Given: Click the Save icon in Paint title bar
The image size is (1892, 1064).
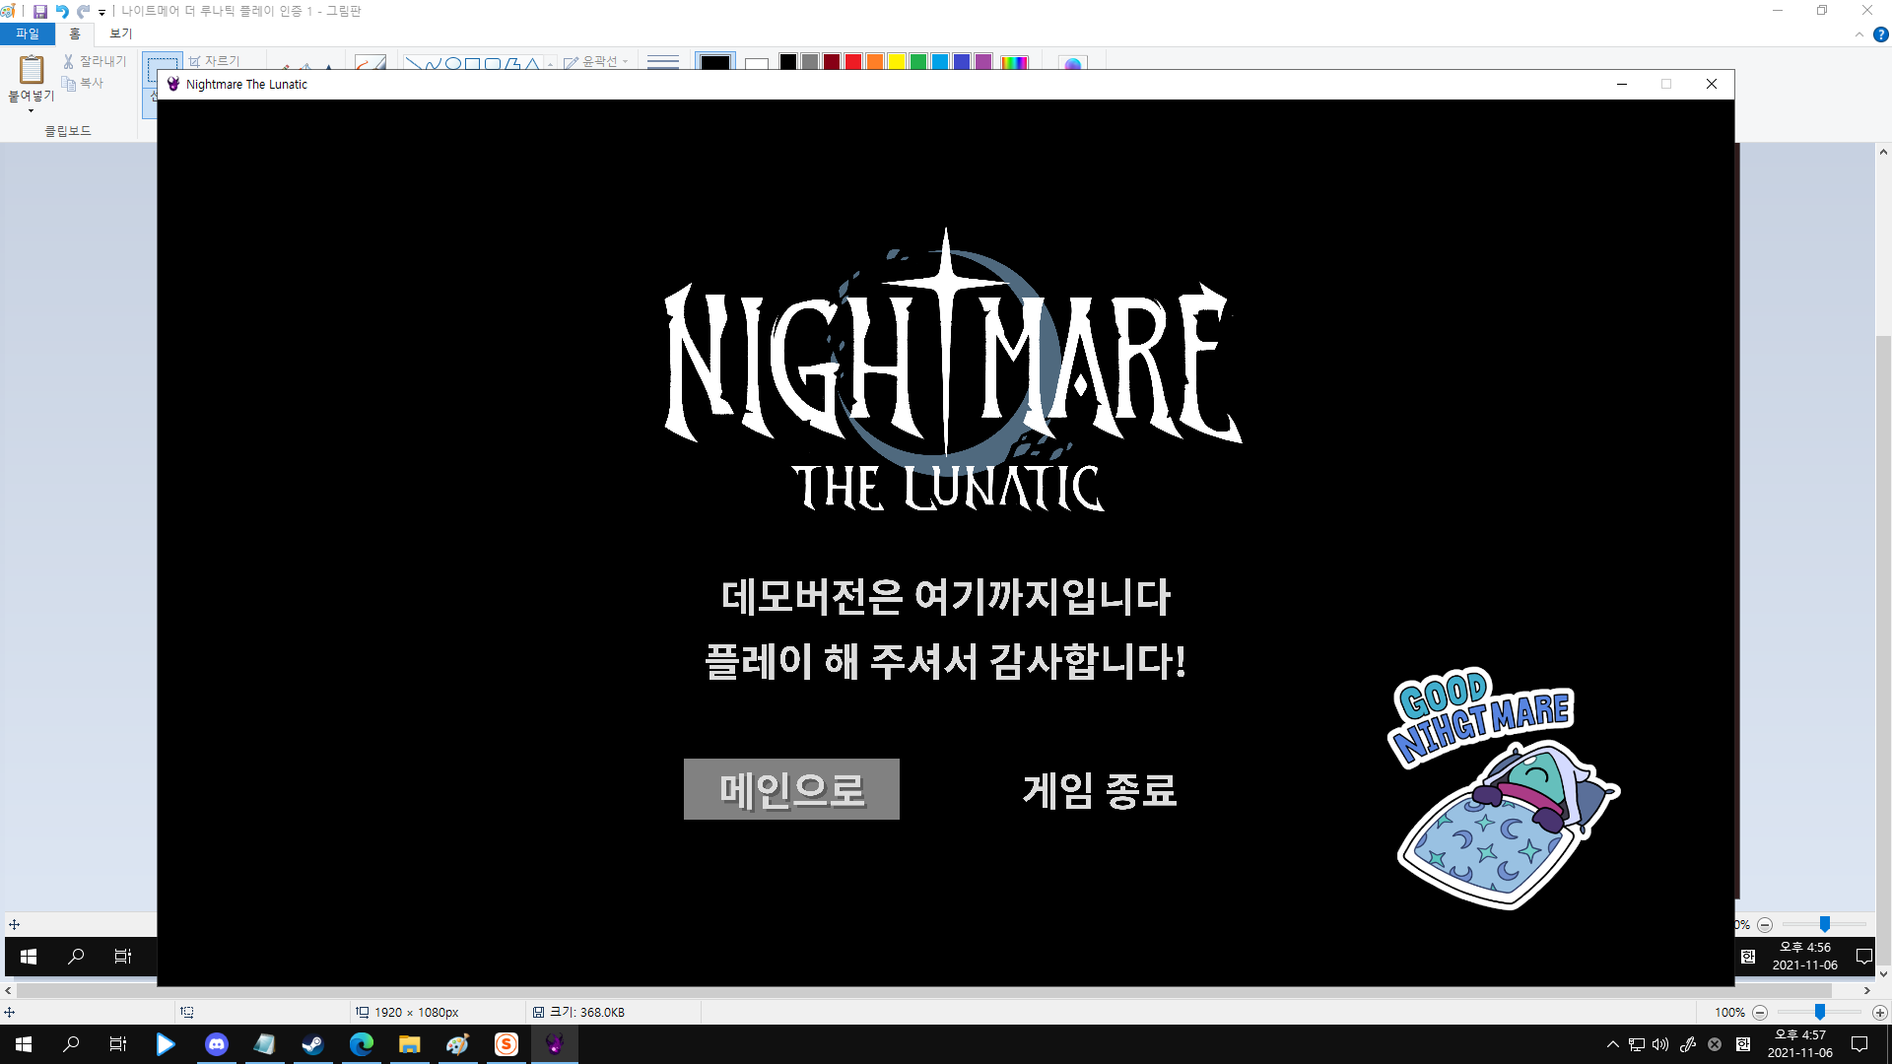Looking at the screenshot, I should tap(40, 12).
